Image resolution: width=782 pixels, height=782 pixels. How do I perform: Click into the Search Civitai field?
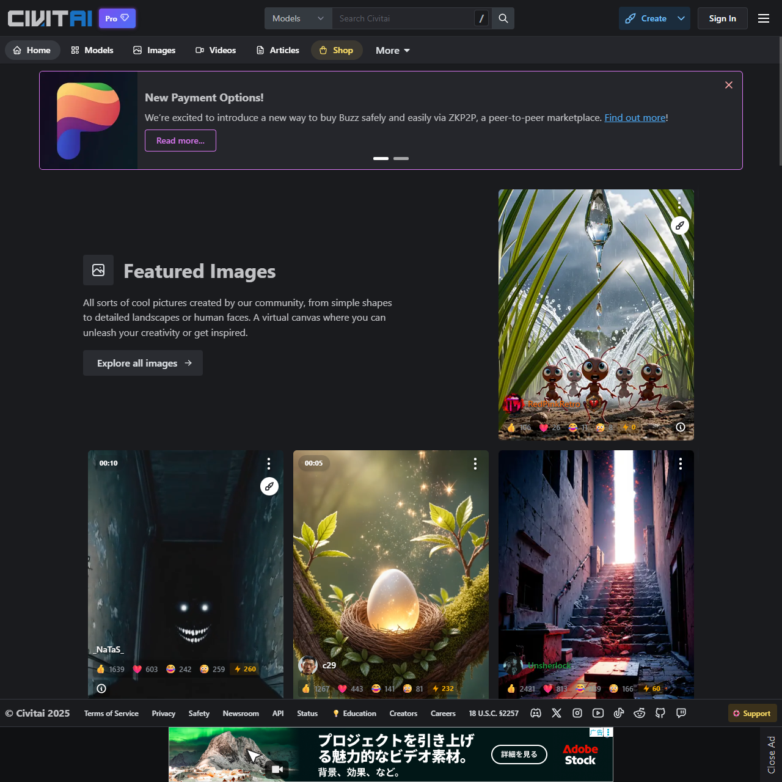coord(403,18)
